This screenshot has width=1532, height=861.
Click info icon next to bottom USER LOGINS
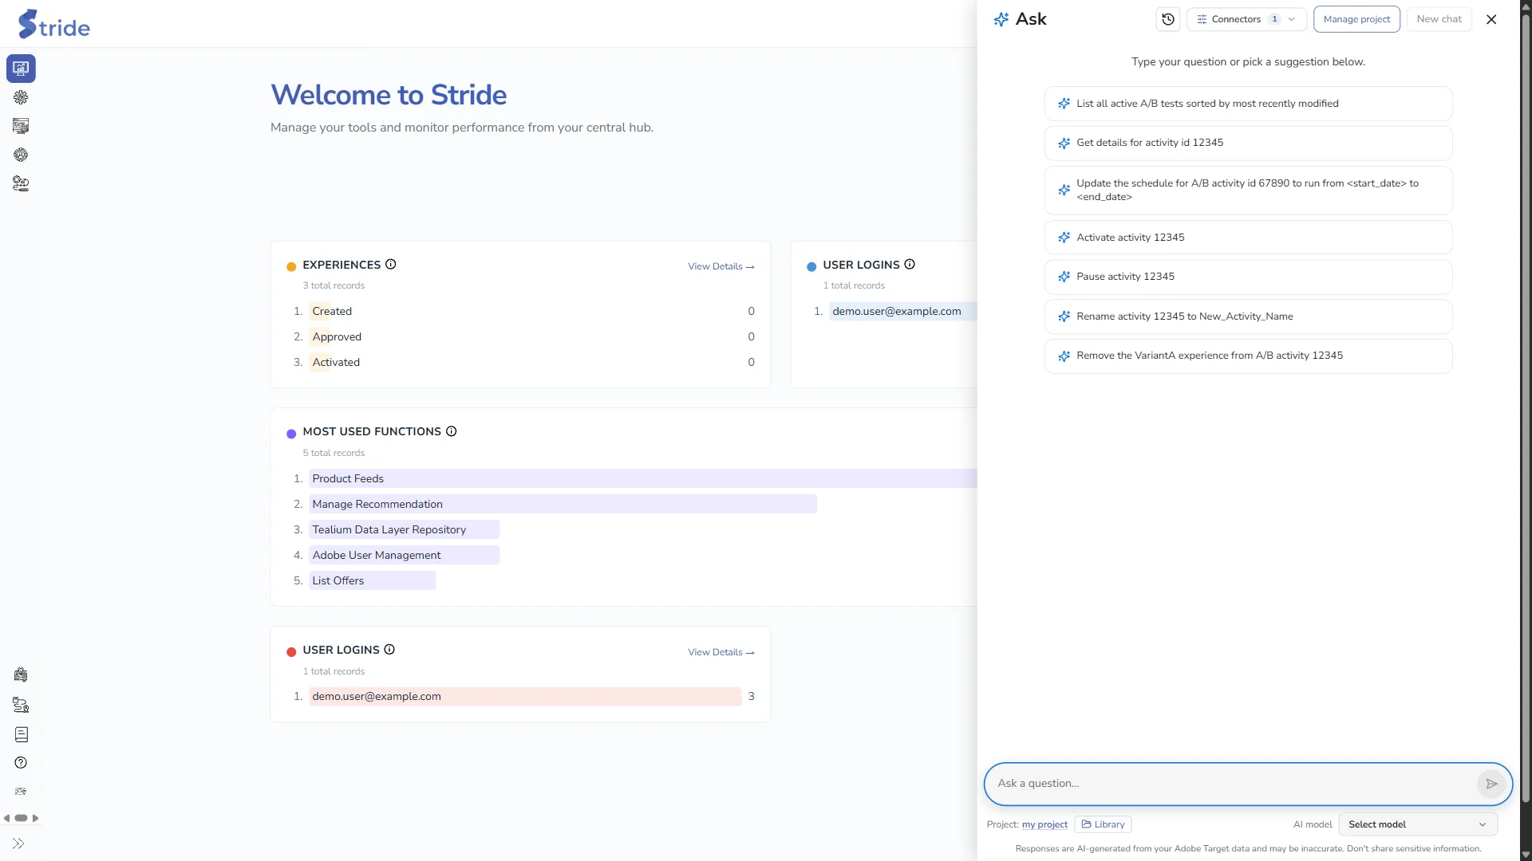coord(389,650)
